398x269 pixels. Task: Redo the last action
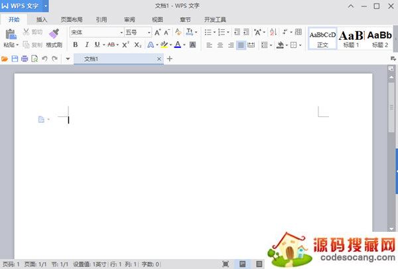click(x=54, y=59)
